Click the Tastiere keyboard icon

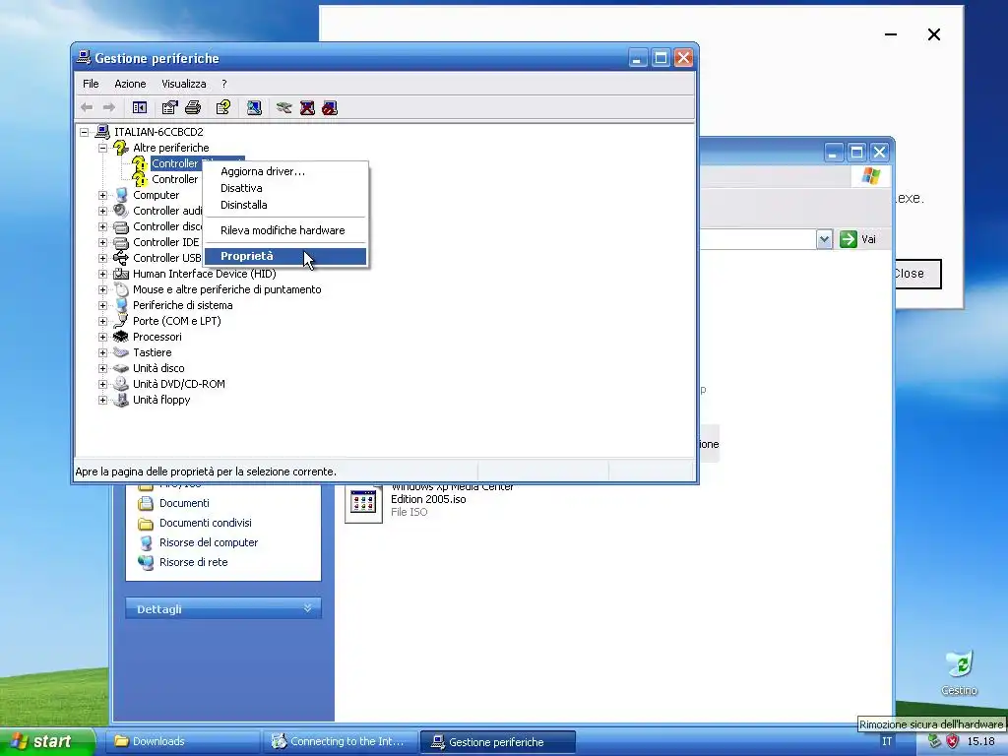click(x=121, y=352)
